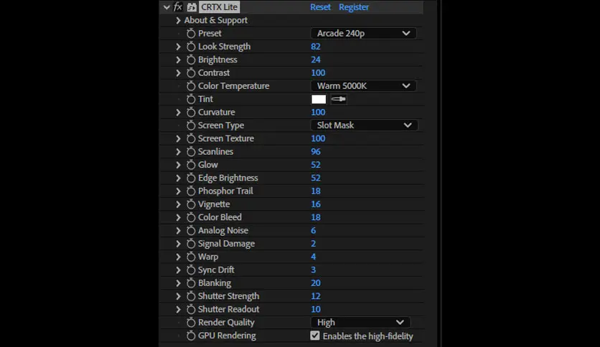
Task: Expand the Shutter Readout property
Action: click(178, 309)
